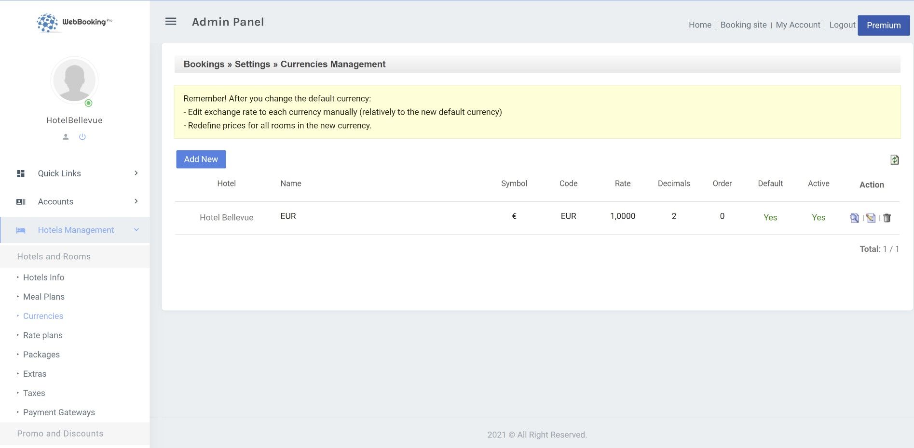This screenshot has width=914, height=448.
Task: Click the power icon under HotelBellevue
Action: tap(82, 137)
